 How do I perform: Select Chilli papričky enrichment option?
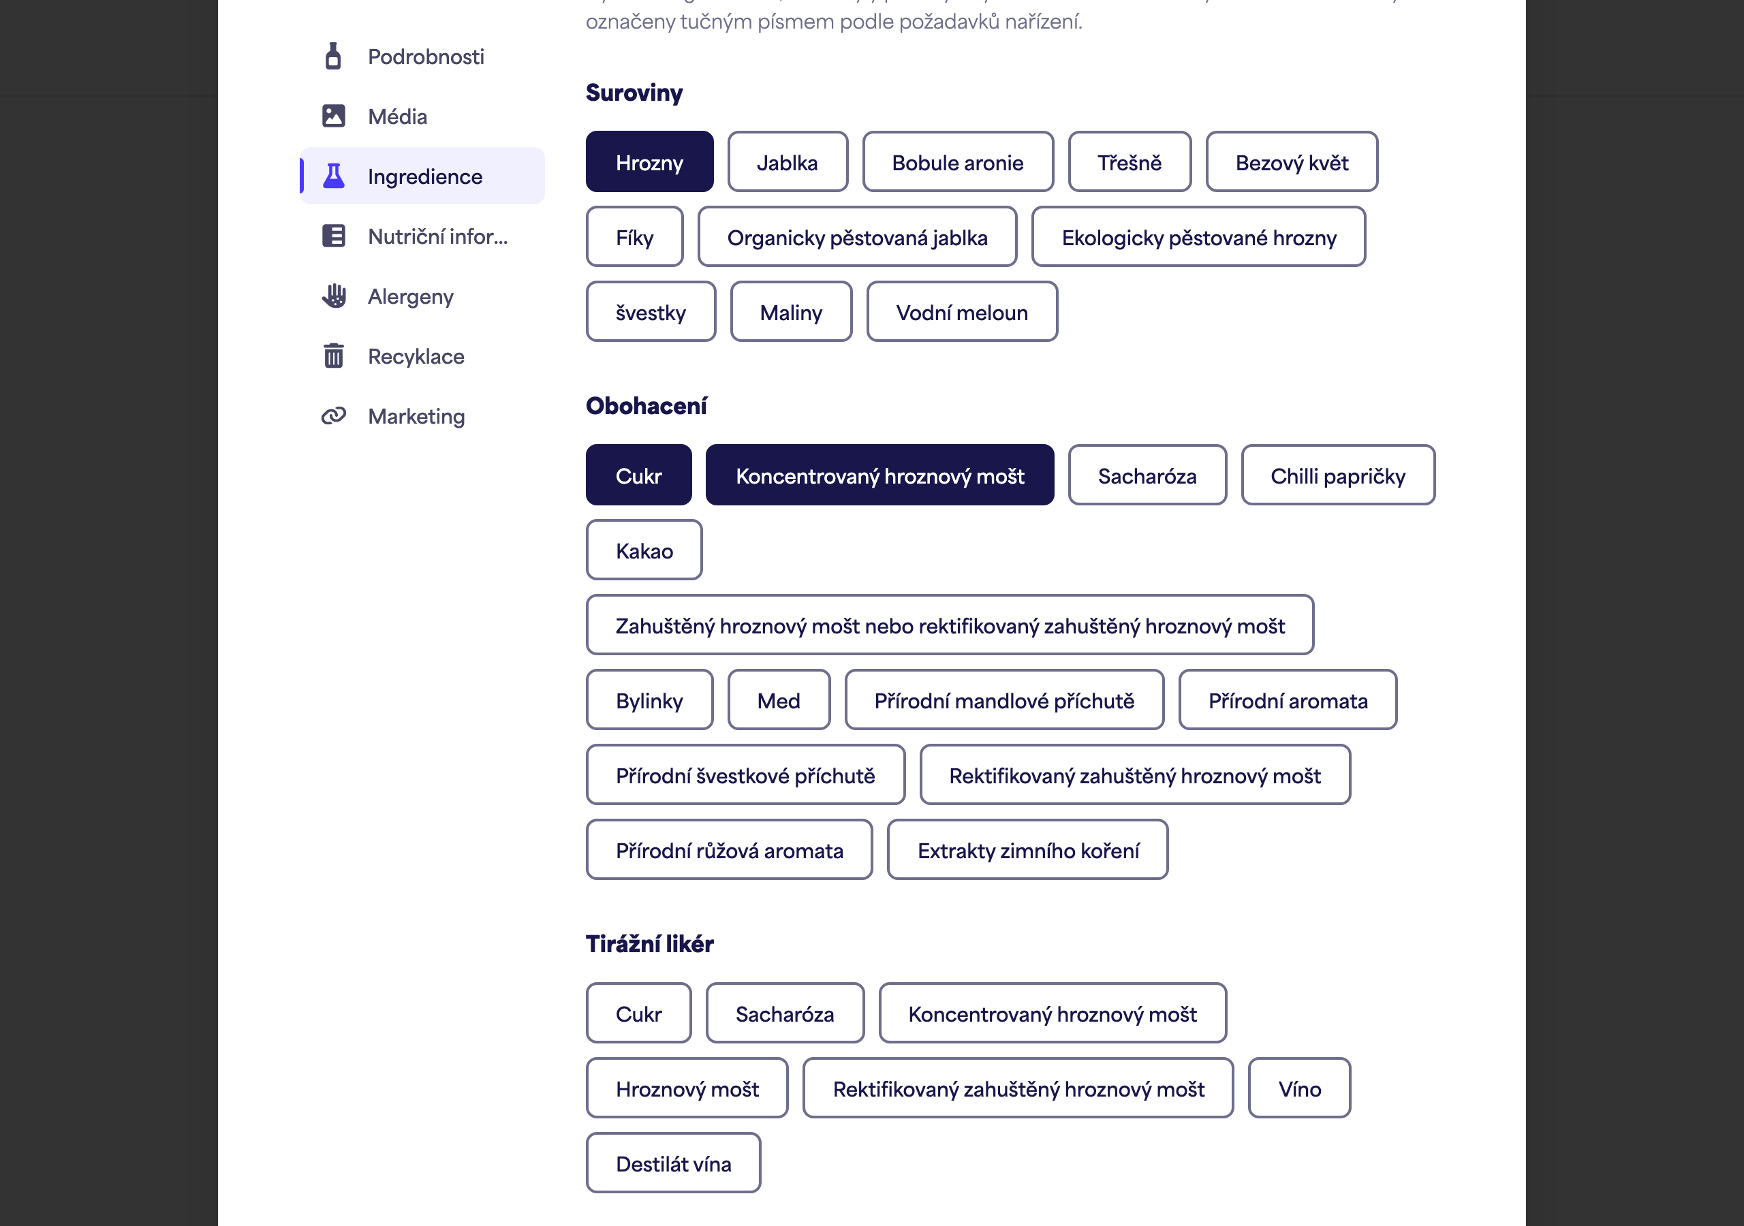[1337, 475]
